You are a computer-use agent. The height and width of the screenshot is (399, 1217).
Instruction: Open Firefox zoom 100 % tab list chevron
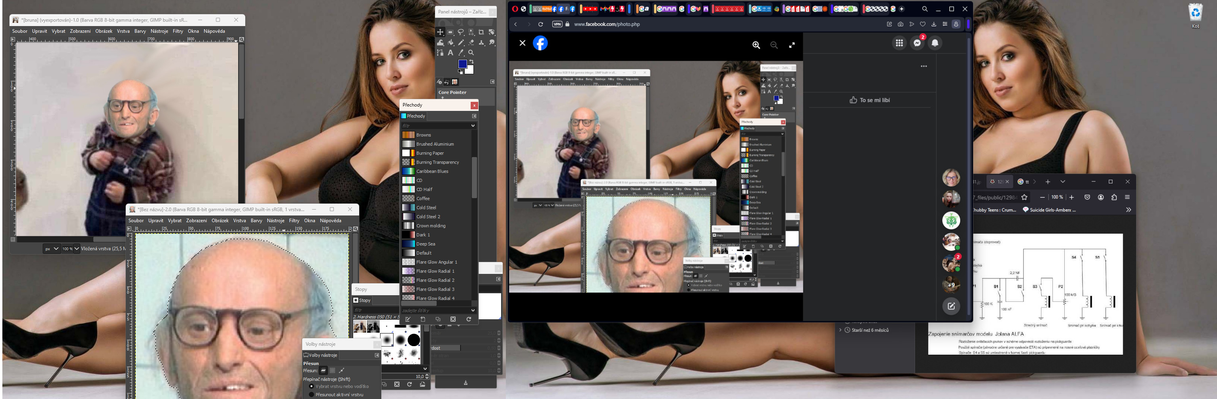tap(1063, 182)
